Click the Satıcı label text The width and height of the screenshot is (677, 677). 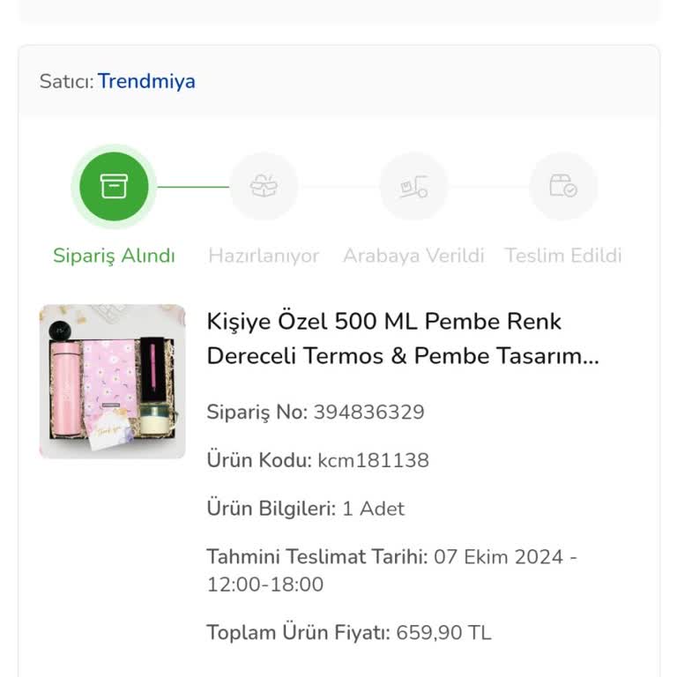[x=65, y=82]
